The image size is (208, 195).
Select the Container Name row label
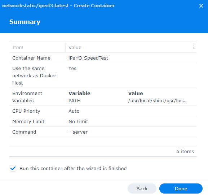click(31, 58)
